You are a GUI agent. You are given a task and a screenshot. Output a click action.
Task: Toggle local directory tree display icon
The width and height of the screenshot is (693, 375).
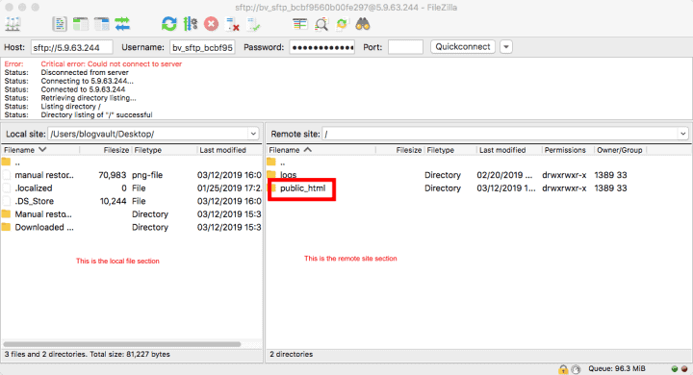pos(81,24)
